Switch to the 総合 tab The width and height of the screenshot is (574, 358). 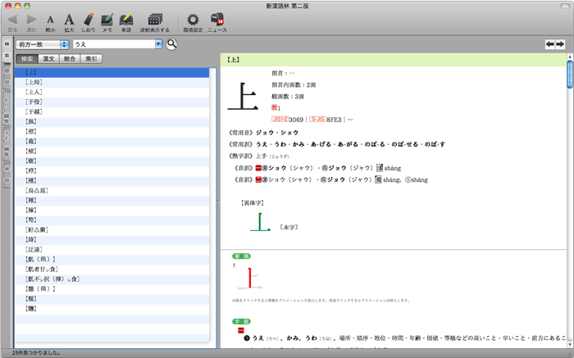tap(70, 58)
